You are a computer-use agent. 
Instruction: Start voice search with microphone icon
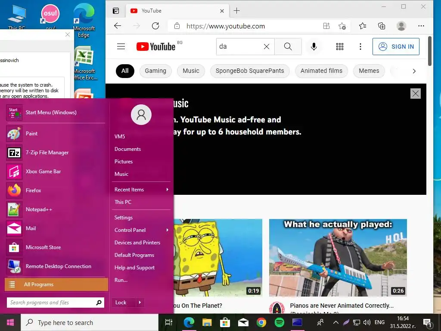pyautogui.click(x=314, y=47)
